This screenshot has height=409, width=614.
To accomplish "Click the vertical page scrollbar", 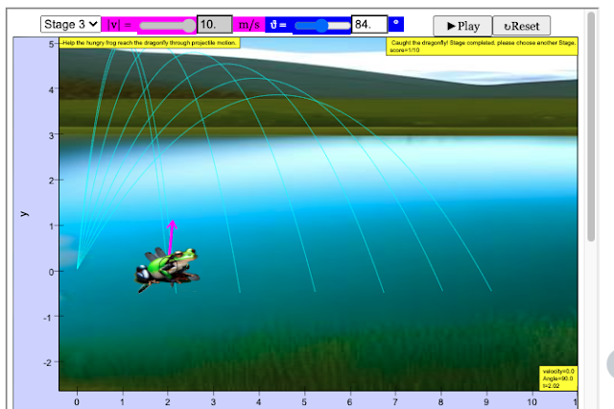I will 591,127.
